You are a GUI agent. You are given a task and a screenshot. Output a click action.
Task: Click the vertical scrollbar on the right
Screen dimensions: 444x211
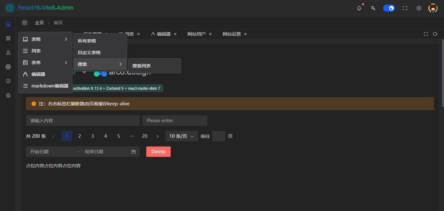tap(442, 73)
